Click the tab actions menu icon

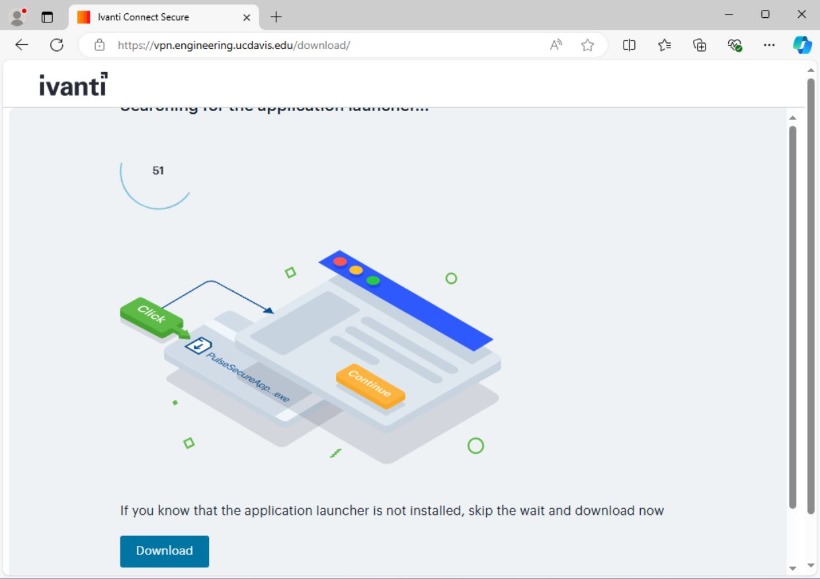point(47,17)
